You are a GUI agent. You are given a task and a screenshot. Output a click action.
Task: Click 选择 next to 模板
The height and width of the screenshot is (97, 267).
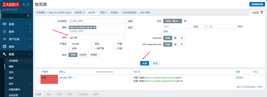click(x=130, y=27)
